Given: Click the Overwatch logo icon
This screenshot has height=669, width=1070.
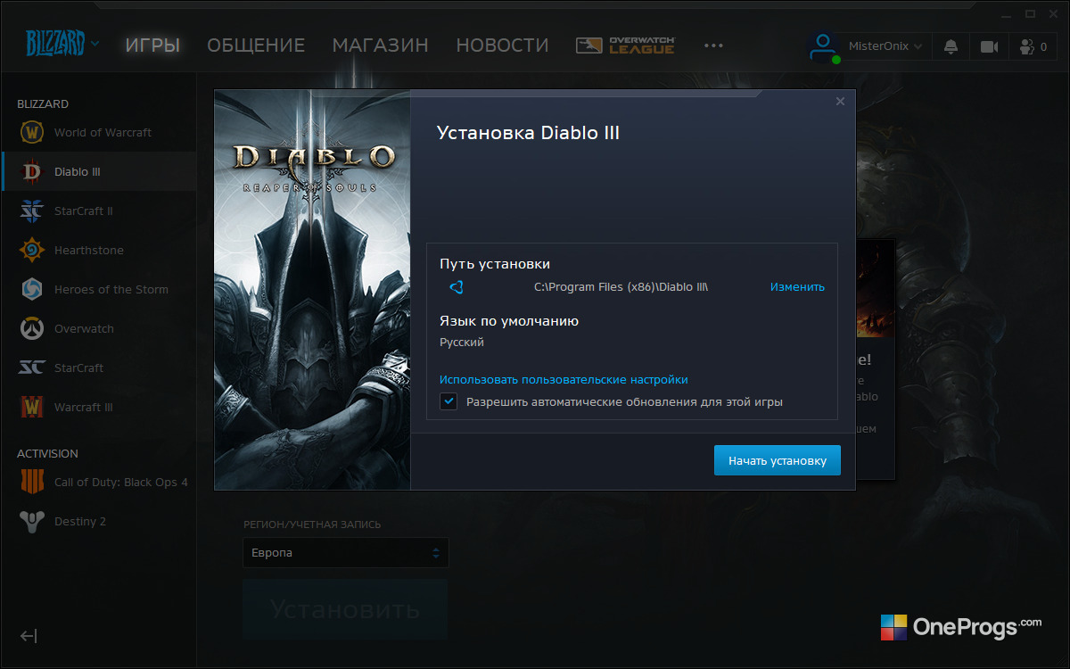Looking at the screenshot, I should point(32,328).
